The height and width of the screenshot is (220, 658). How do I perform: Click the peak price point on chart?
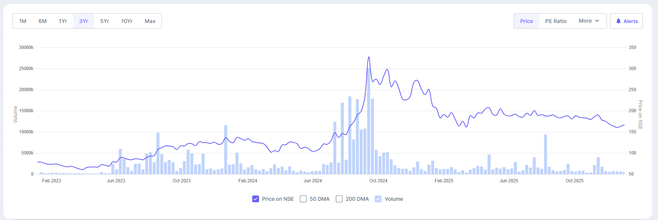tap(369, 57)
